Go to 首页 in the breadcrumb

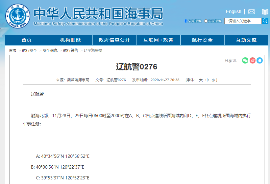13,50
